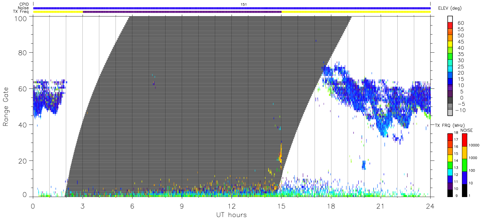
Task: Click the 100 tick label on the Range Gate axis
Action: (20, 18)
